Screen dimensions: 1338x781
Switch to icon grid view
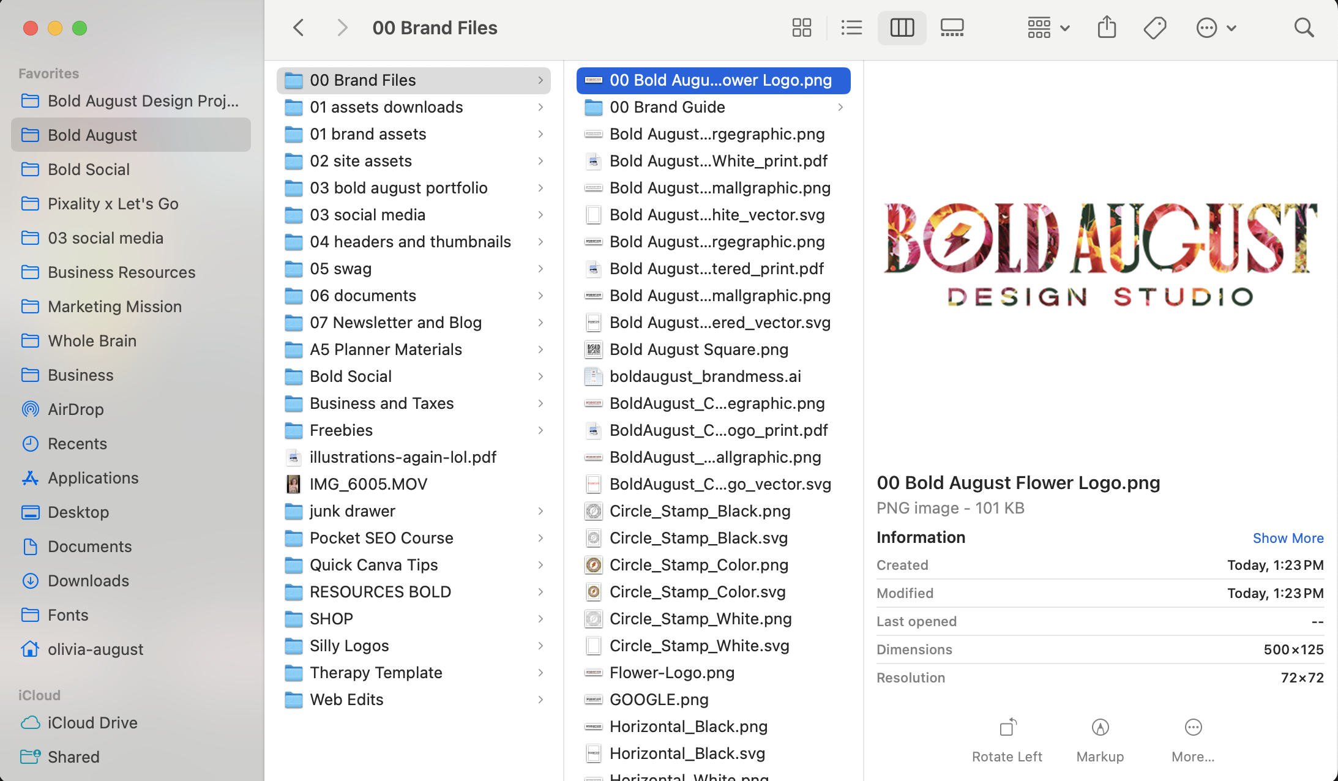point(801,28)
